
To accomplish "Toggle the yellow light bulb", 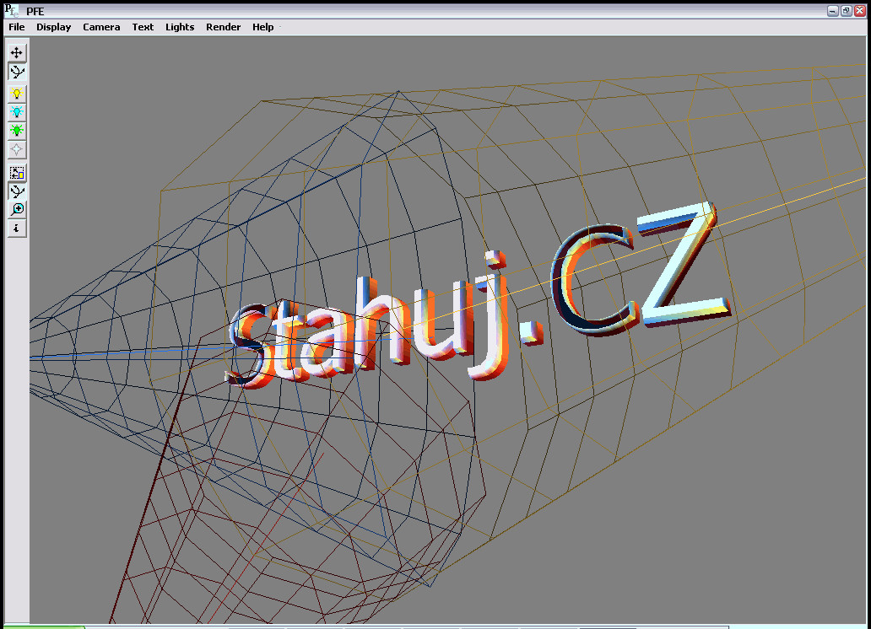I will click(17, 94).
